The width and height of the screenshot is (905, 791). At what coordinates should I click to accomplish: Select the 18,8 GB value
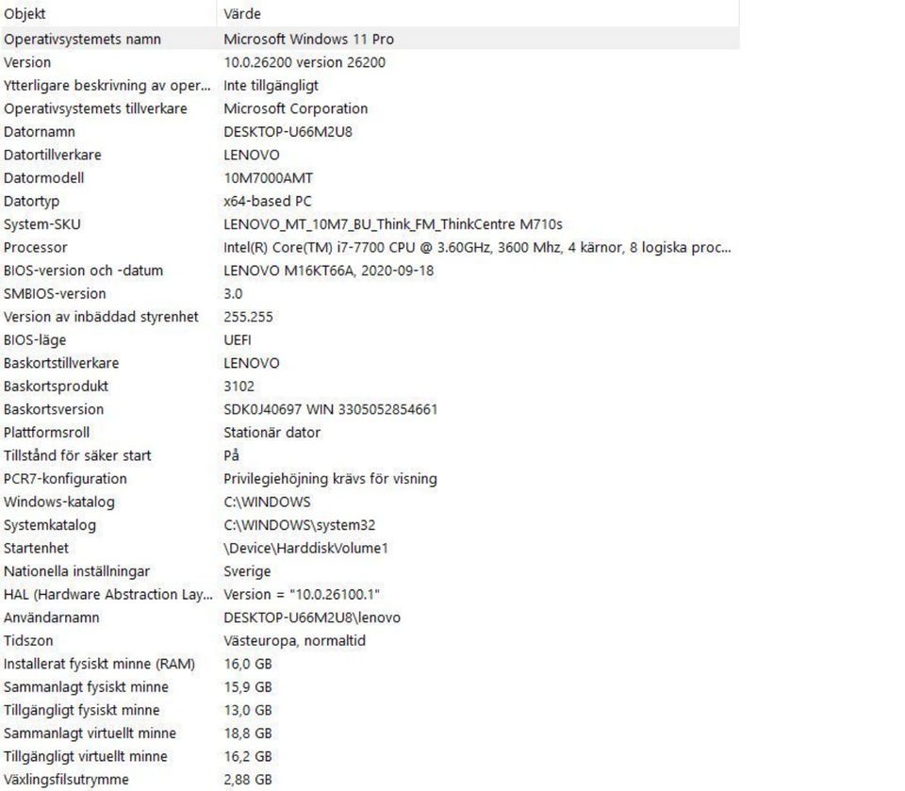[248, 733]
